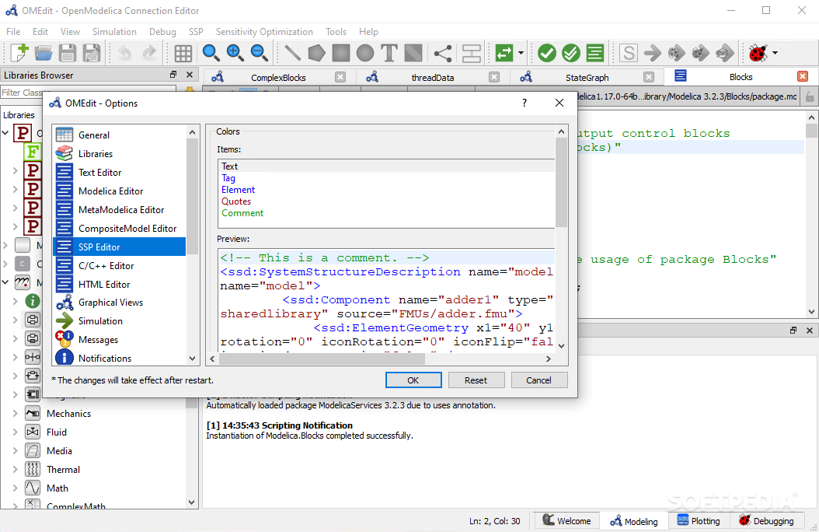Expand the Fluid library node
819x532 pixels.
tap(15, 432)
